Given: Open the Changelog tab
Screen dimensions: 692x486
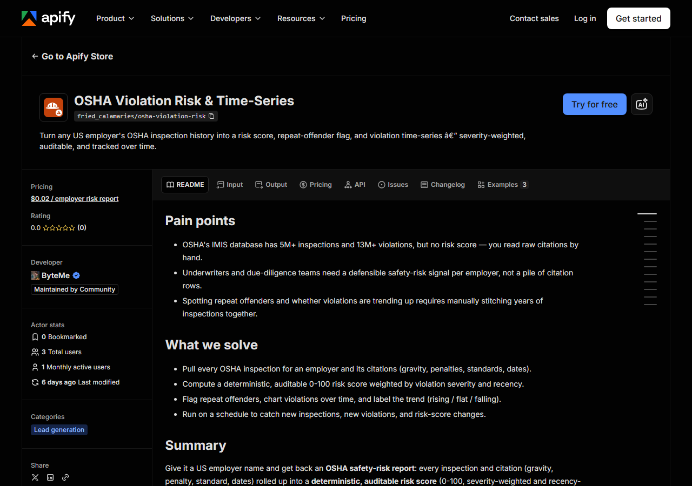Looking at the screenshot, I should point(443,185).
